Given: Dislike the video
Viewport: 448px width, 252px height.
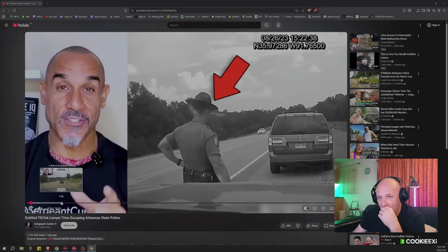Looking at the screenshot, I should pyautogui.click(x=298, y=226).
